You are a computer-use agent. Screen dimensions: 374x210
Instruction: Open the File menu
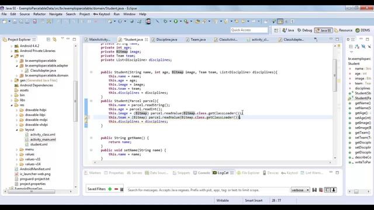(4, 14)
